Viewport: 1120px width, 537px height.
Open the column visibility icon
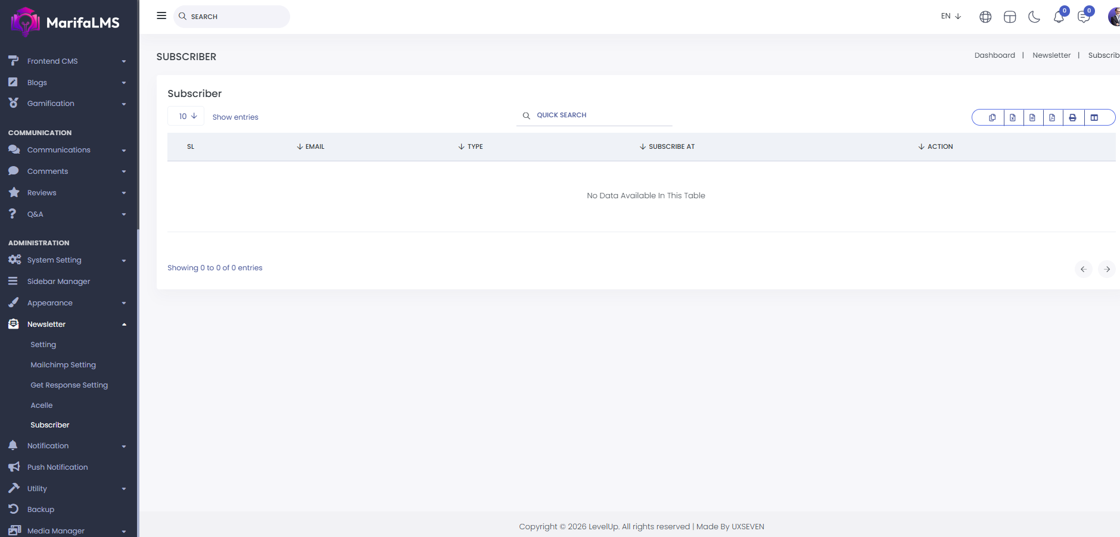click(x=1094, y=117)
